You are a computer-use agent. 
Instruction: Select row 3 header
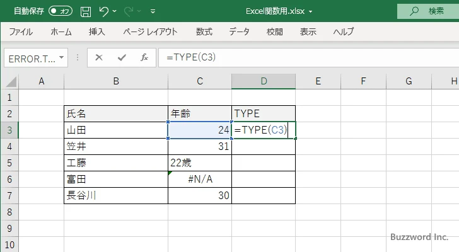pos(9,130)
